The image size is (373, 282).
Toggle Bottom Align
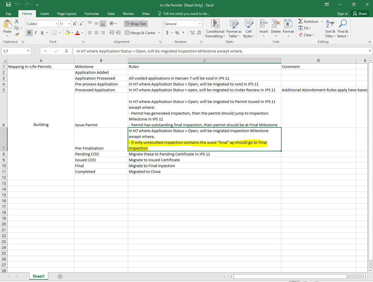[x=103, y=24]
